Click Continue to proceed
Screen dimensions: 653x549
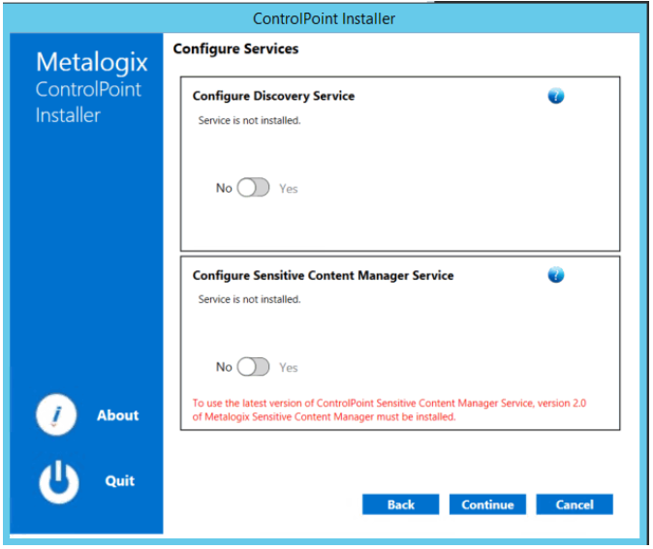click(x=487, y=504)
